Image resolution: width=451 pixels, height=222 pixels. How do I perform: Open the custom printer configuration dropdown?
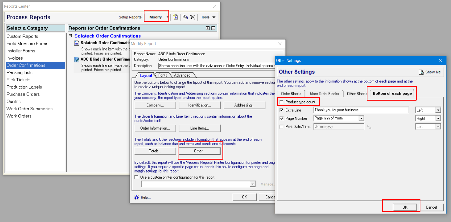coord(253,184)
